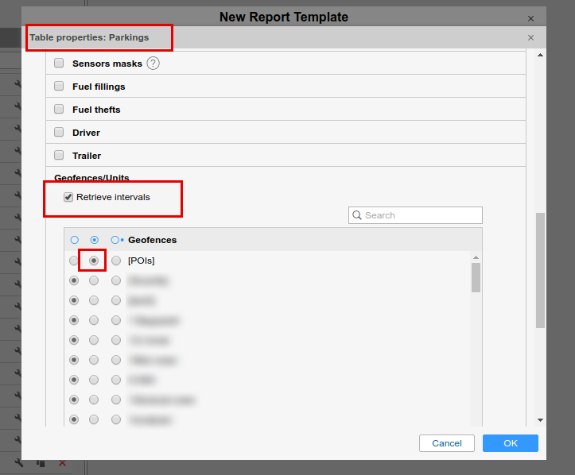Enable the Driver checkbox
Screen dimensions: 575x475
[59, 133]
